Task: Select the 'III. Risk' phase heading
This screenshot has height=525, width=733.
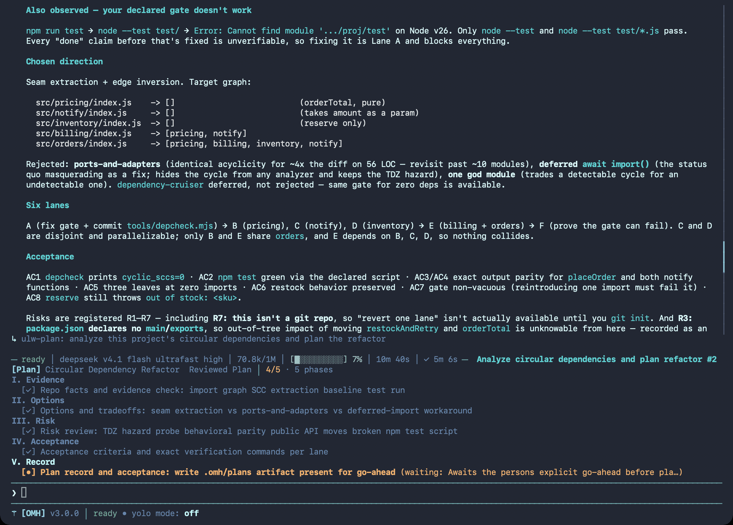Action: (33, 421)
